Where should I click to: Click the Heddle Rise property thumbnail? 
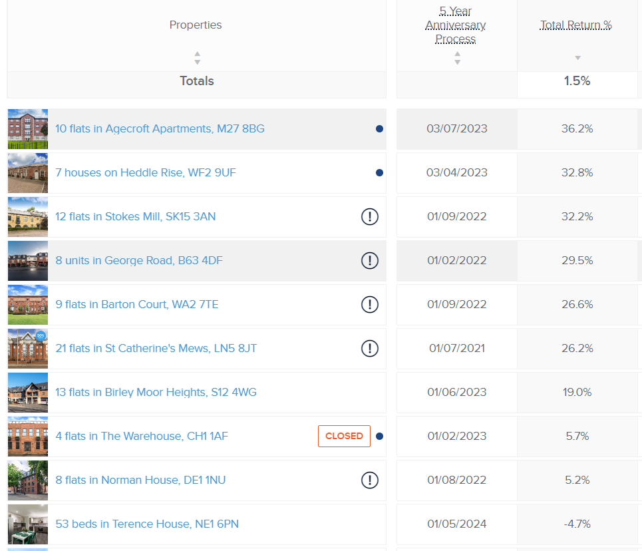(x=28, y=172)
